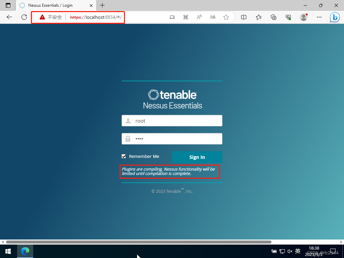Click the browser back arrow
This screenshot has width=344, height=258.
coord(9,17)
